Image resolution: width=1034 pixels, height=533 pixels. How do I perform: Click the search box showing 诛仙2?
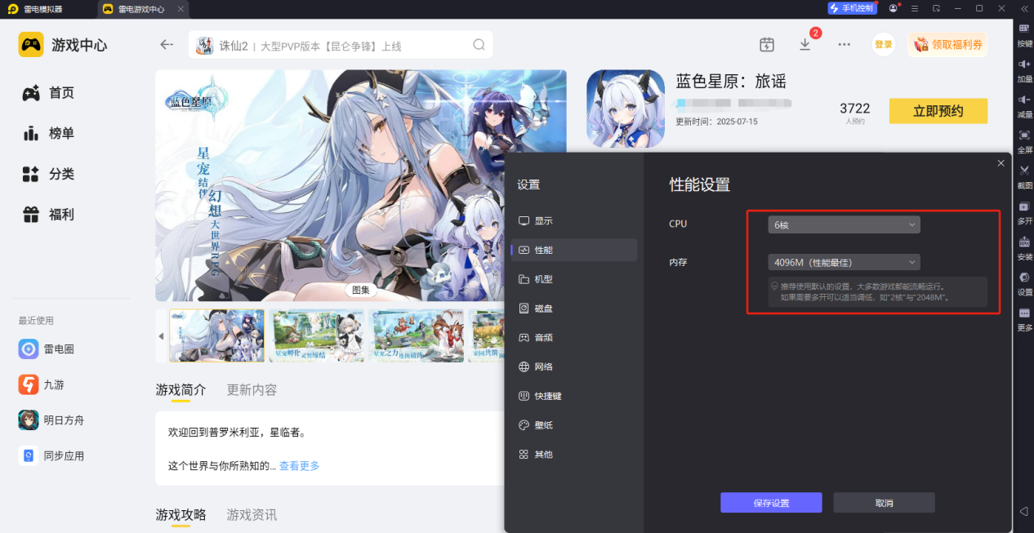341,44
